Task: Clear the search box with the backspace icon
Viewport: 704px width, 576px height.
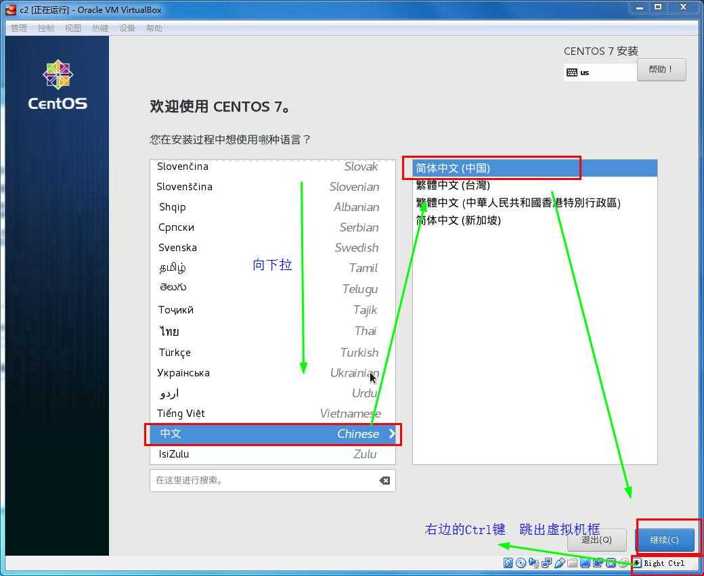Action: (384, 481)
